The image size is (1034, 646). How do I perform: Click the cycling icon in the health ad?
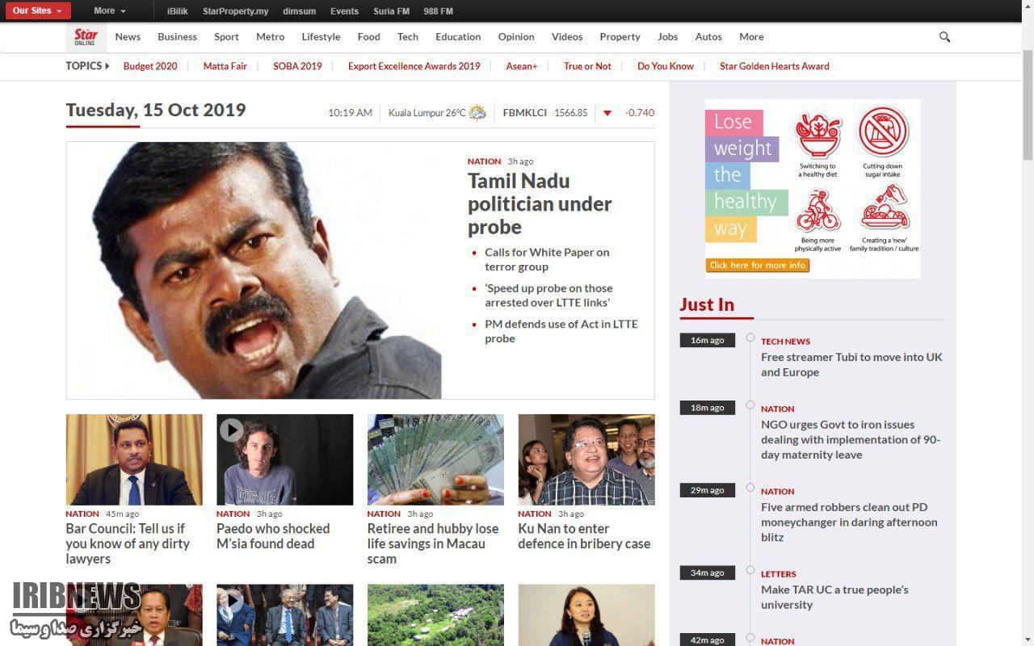[x=817, y=212]
